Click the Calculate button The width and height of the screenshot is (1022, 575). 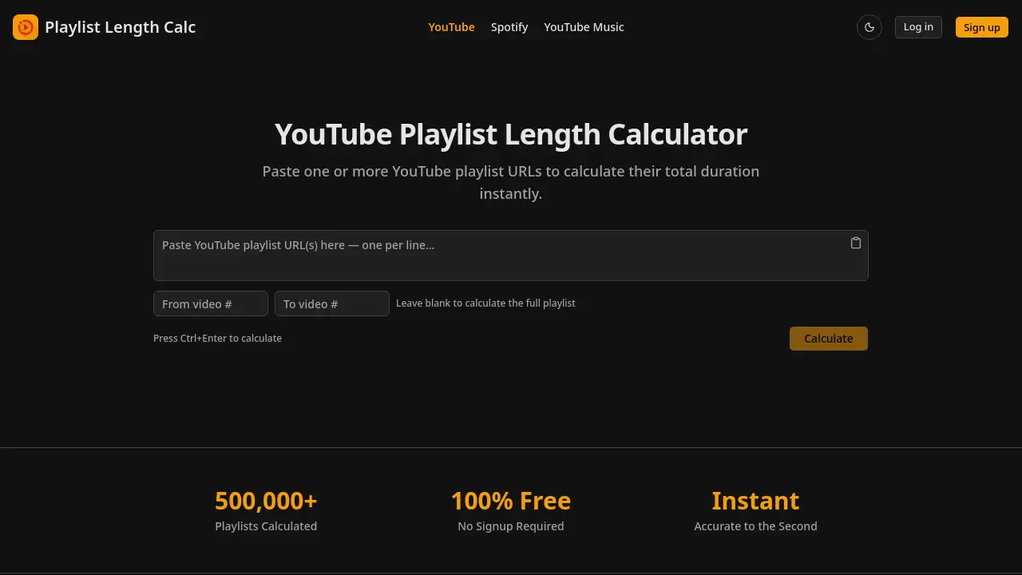(828, 339)
